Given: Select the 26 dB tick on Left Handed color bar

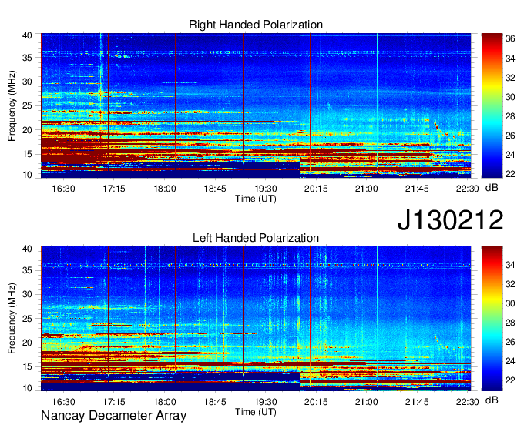Looking at the screenshot, I should pos(510,342).
